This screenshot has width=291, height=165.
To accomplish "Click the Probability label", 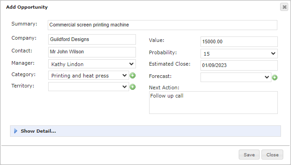I will [163, 52].
